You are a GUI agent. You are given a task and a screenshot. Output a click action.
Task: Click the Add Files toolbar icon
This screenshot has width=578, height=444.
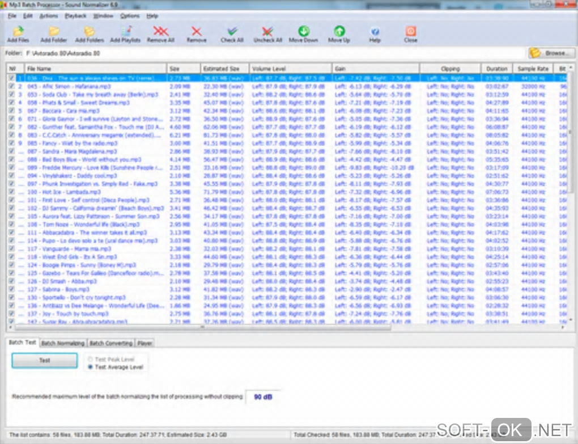pos(18,34)
